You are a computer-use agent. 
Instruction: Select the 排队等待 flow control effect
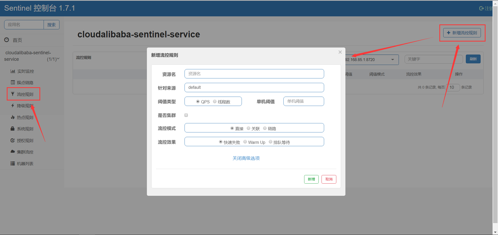tap(270, 142)
